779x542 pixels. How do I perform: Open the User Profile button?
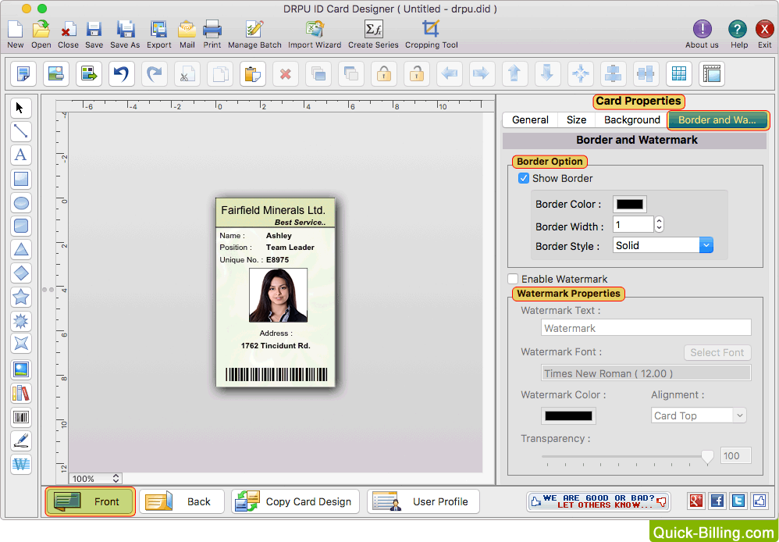pos(423,501)
